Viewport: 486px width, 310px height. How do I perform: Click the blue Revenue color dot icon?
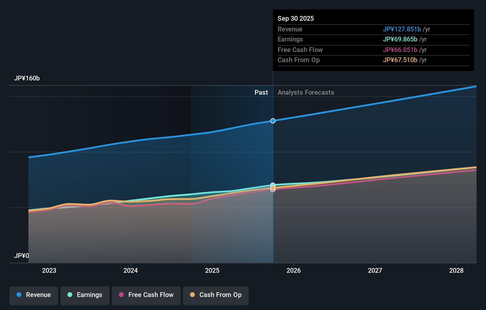point(20,295)
